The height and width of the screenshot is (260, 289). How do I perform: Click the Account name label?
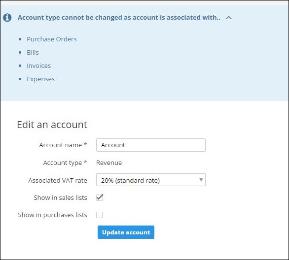(x=60, y=145)
